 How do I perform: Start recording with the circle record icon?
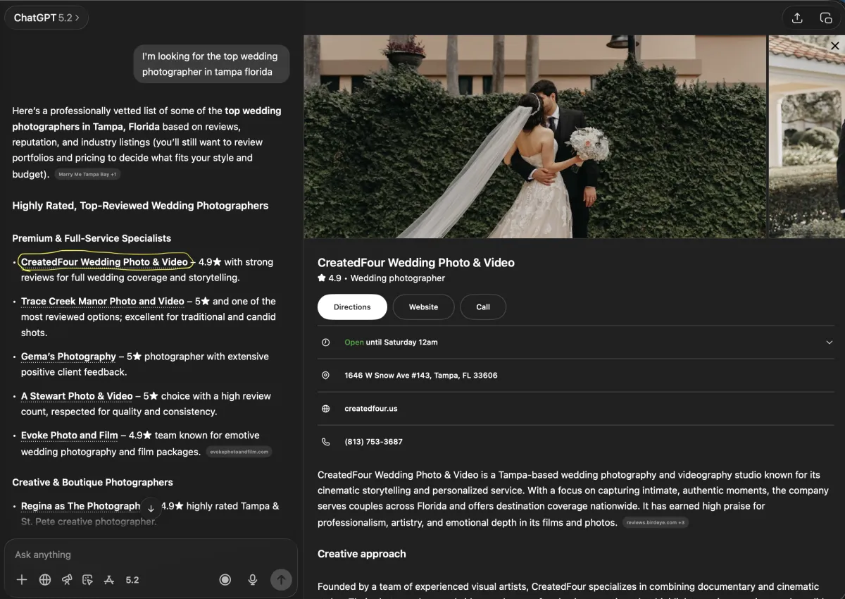[225, 580]
